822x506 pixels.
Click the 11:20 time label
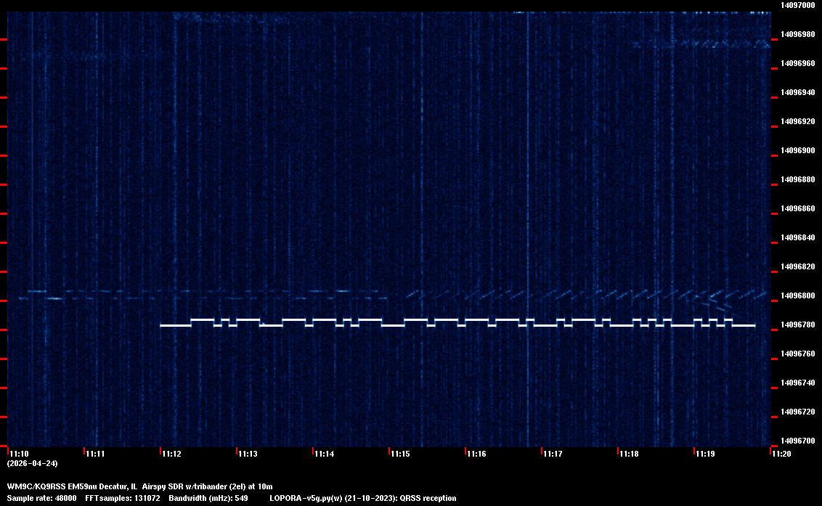(781, 454)
